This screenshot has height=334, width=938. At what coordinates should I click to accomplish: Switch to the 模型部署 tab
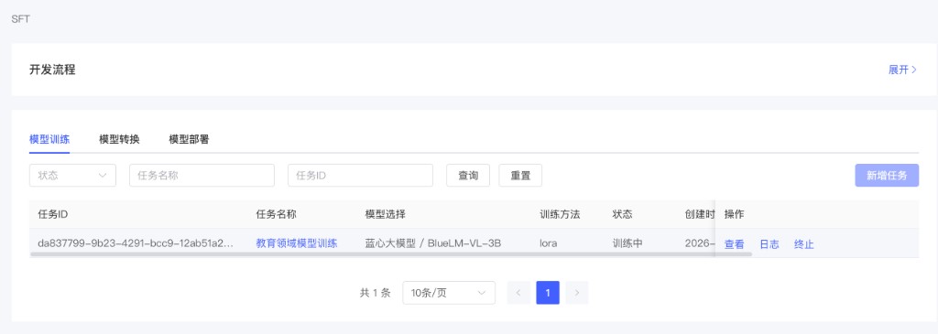(189, 140)
